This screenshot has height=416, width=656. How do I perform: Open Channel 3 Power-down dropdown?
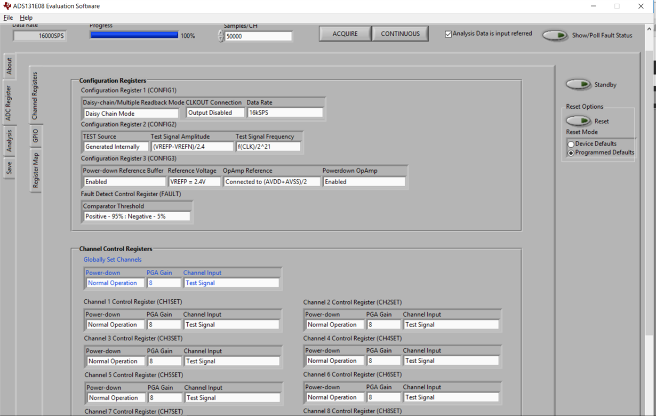116,362
